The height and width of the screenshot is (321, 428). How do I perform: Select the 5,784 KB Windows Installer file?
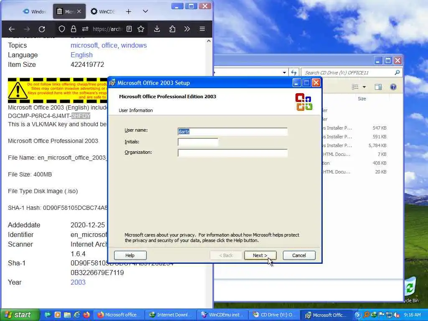(x=355, y=145)
